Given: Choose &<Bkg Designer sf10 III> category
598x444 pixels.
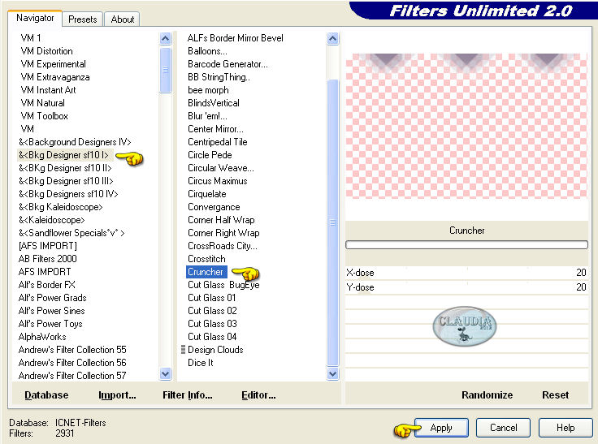Looking at the screenshot, I should pyautogui.click(x=66, y=181).
